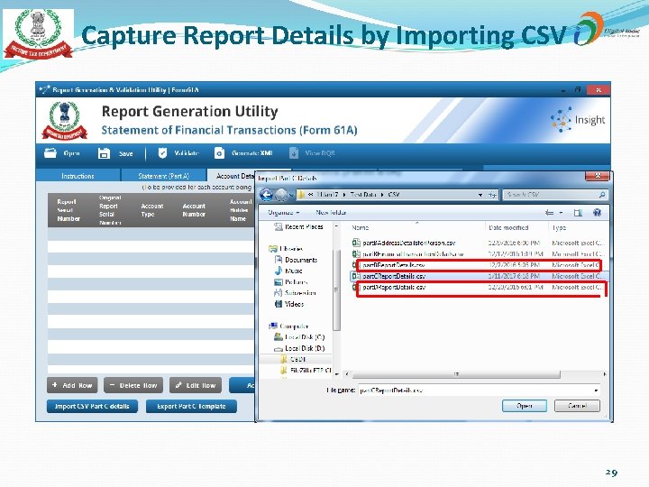This screenshot has height=487, width=649.
Task: Click the Add Row button
Action: pyautogui.click(x=72, y=385)
